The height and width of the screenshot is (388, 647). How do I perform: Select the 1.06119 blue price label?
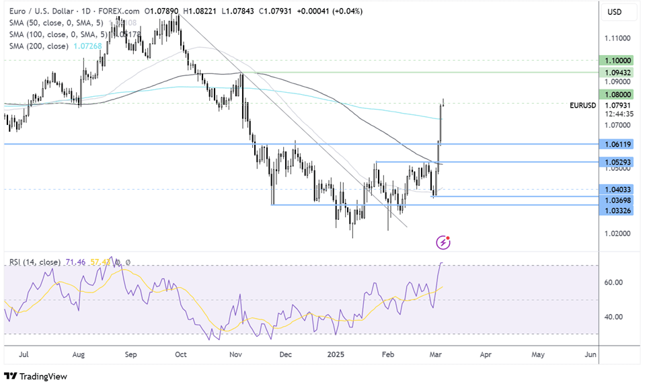pos(617,144)
